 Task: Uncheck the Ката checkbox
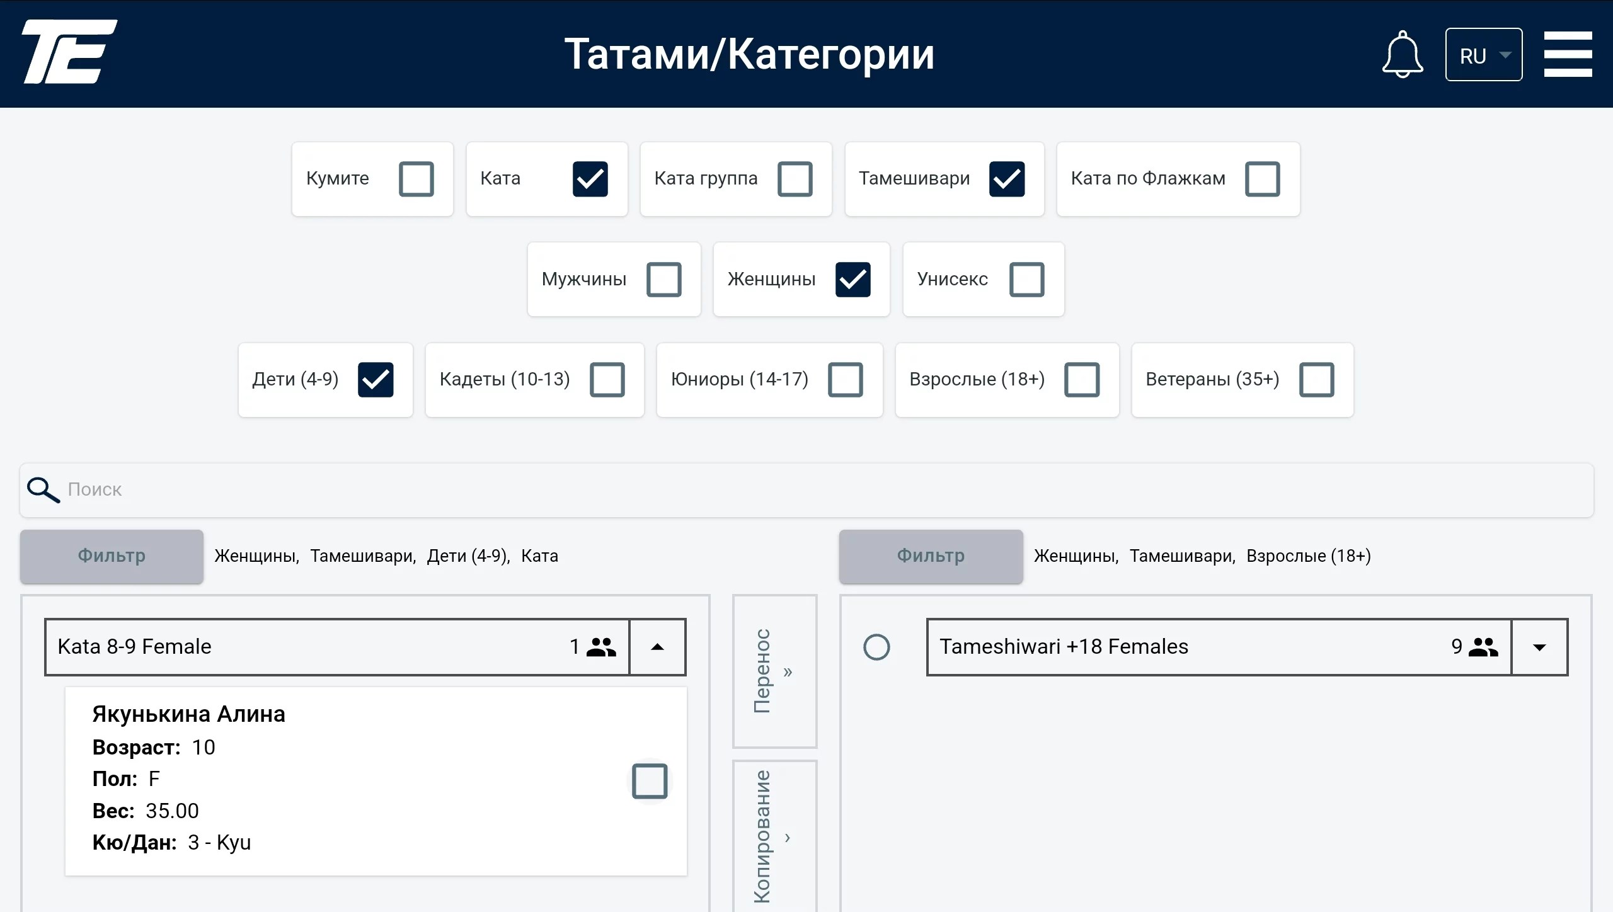590,179
